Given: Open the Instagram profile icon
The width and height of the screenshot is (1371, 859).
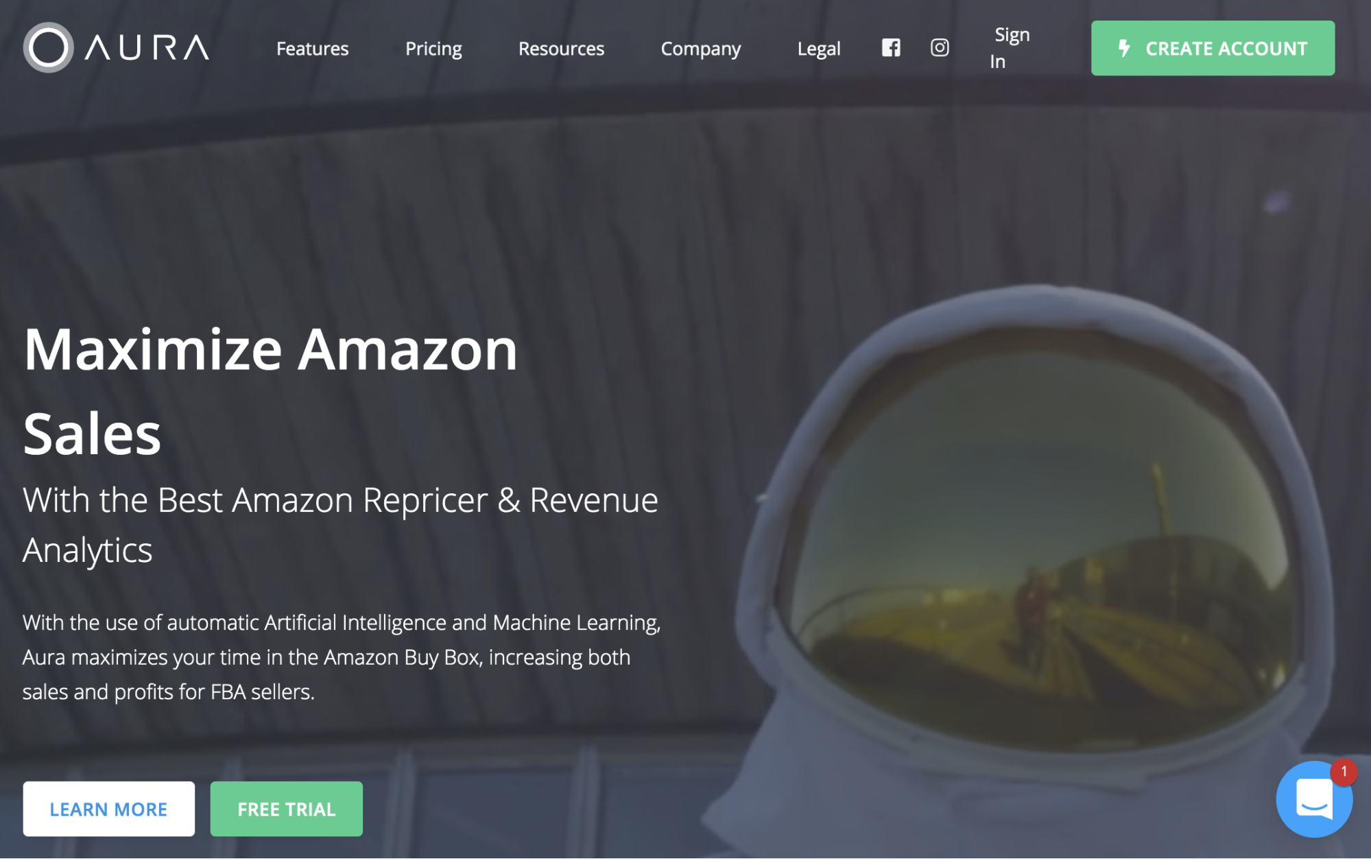Looking at the screenshot, I should [940, 47].
